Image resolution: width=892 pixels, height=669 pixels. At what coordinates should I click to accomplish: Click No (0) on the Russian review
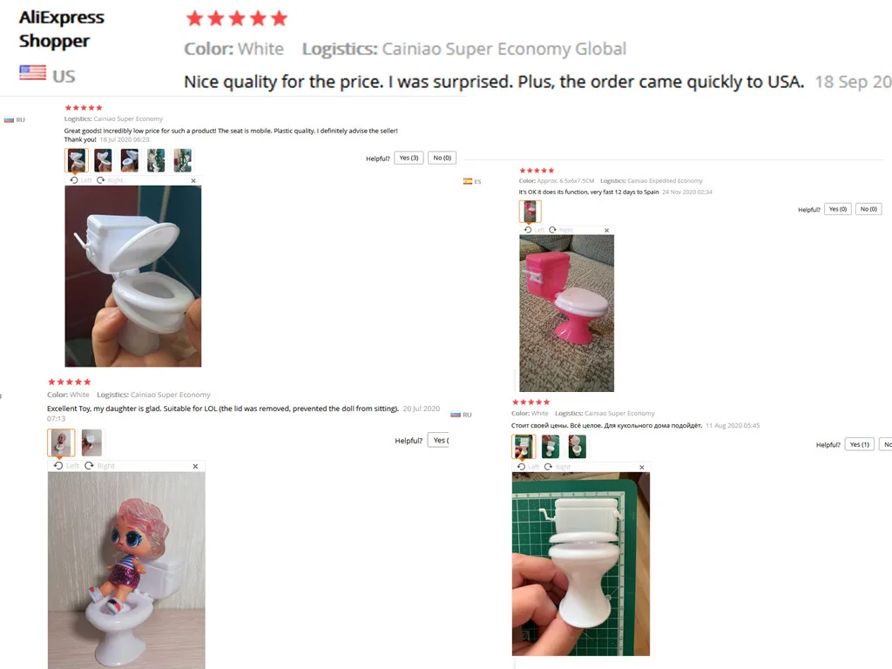[442, 158]
